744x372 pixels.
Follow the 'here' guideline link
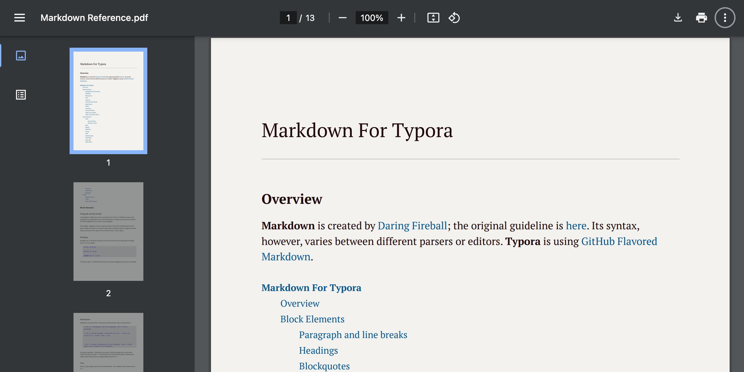pyautogui.click(x=576, y=226)
